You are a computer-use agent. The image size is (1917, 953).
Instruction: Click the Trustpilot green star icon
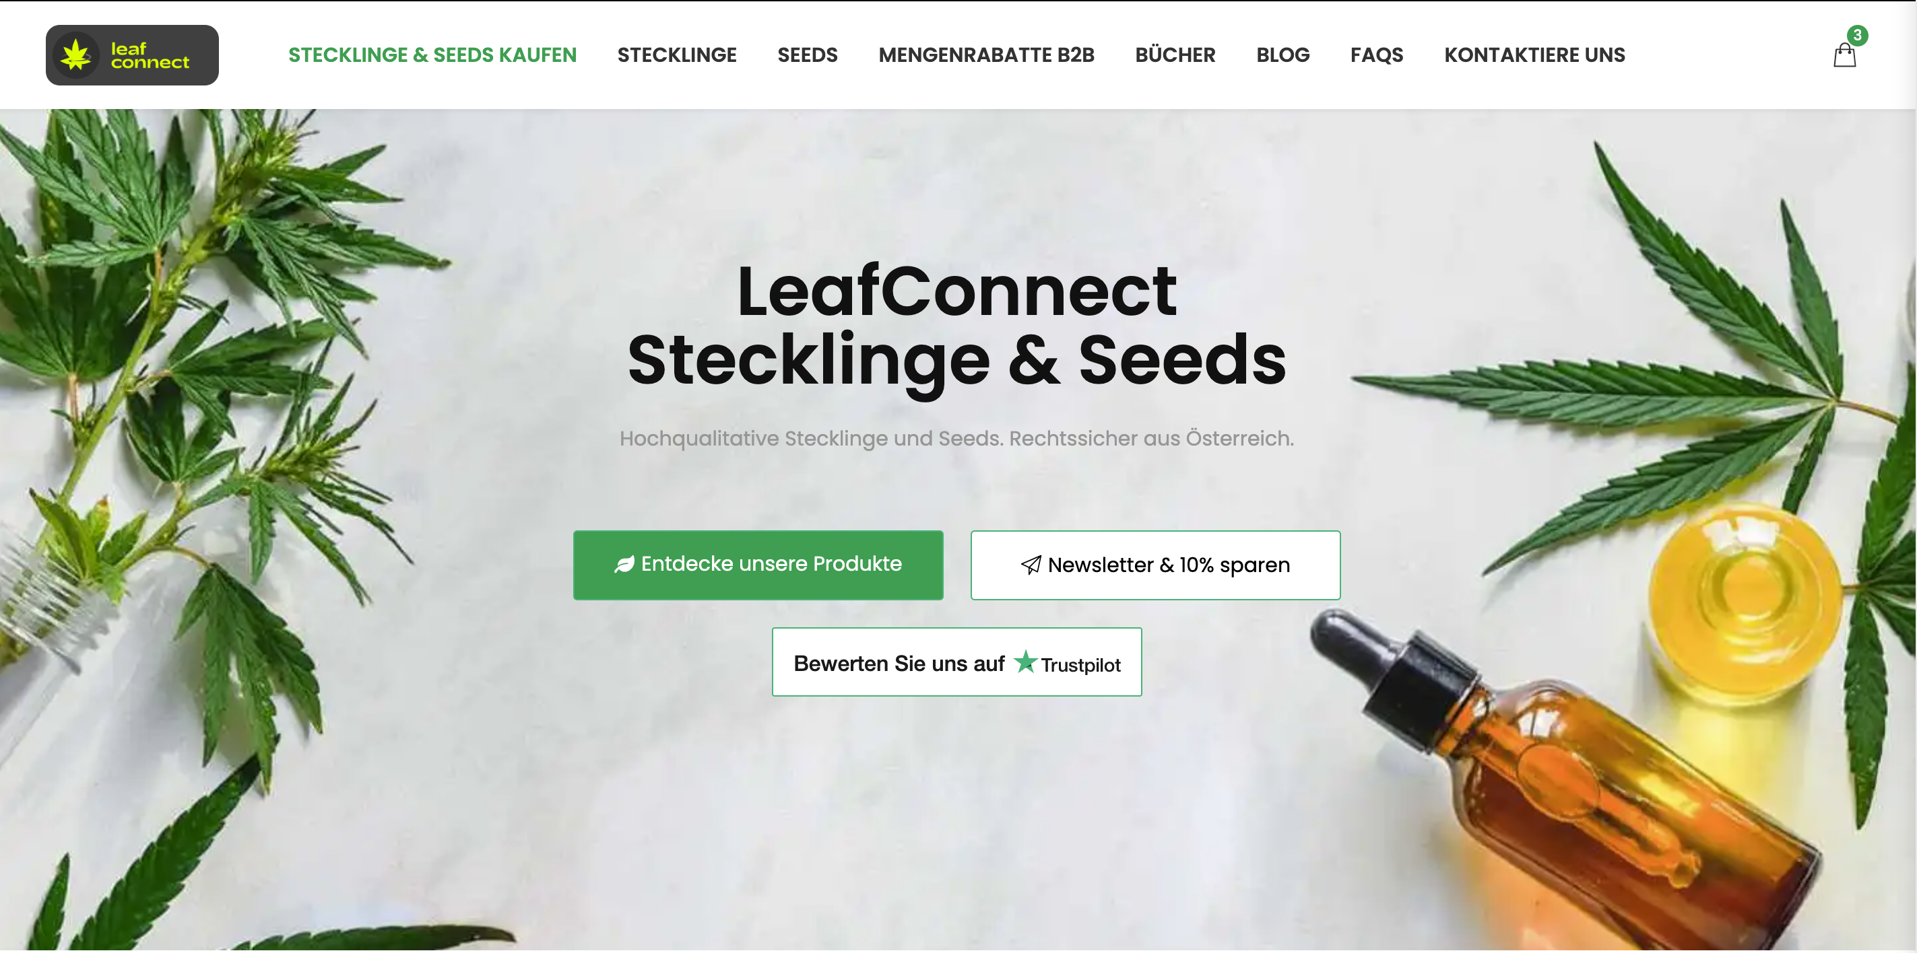[x=1025, y=661]
